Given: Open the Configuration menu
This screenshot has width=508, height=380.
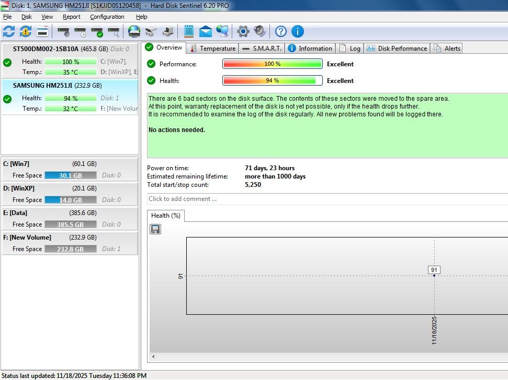Looking at the screenshot, I should point(107,17).
